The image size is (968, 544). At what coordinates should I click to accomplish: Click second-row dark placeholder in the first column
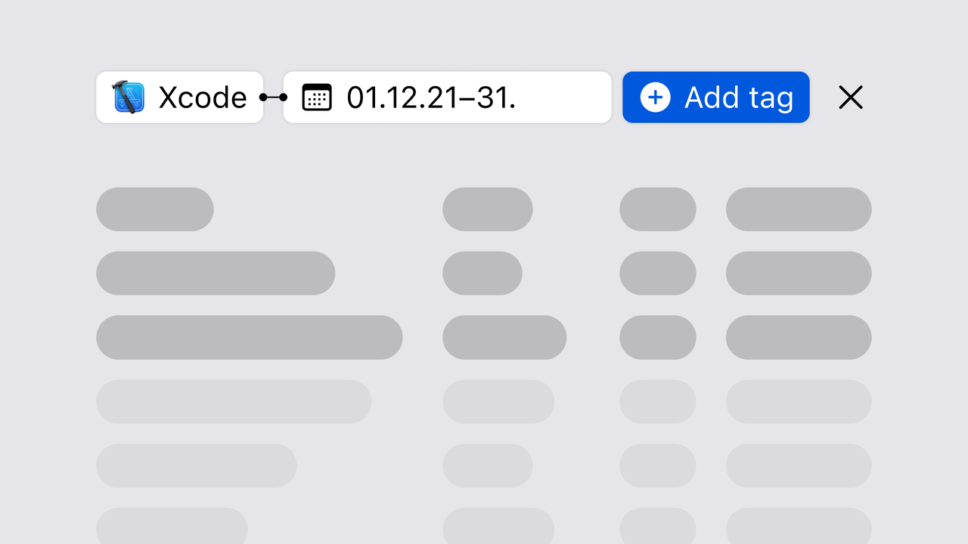pos(216,273)
